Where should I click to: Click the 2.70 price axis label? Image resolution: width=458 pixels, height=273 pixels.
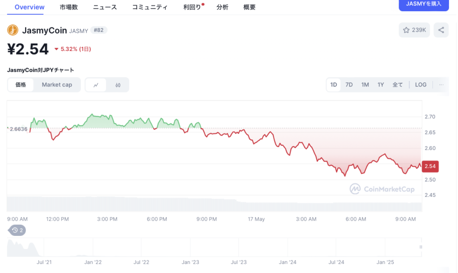click(430, 117)
